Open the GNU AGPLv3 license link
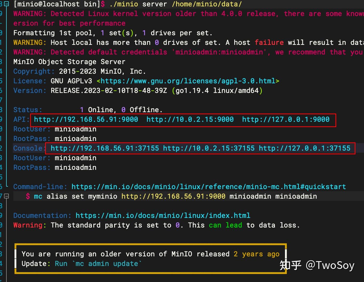This screenshot has height=282, width=364. pyautogui.click(x=188, y=81)
